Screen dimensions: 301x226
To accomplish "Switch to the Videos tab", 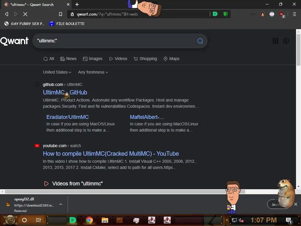I will click(118, 59).
